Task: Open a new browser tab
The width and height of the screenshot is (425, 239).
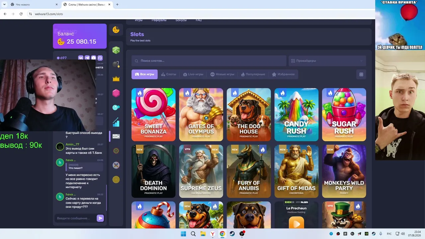Action: [117, 5]
